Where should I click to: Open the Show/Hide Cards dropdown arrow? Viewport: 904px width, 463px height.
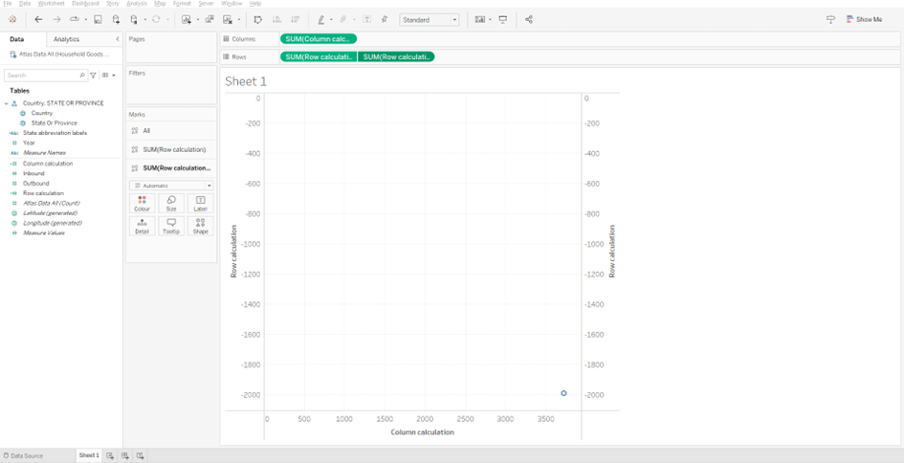coord(490,19)
